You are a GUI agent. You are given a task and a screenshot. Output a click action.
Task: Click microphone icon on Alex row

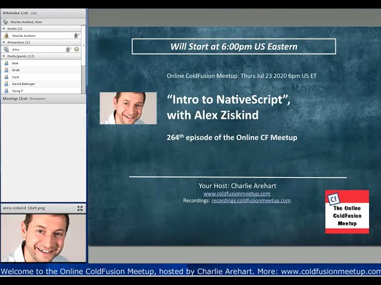coord(68,49)
